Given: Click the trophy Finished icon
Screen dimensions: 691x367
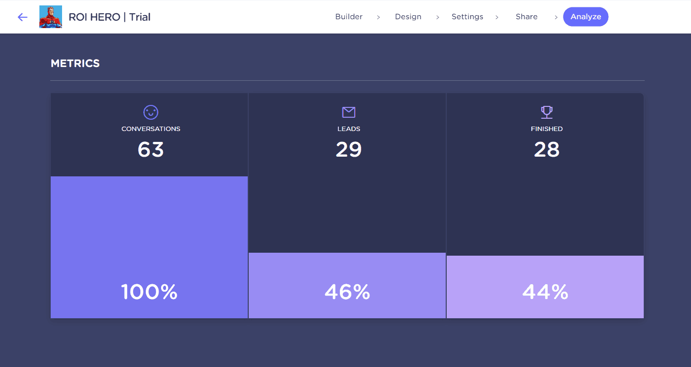Looking at the screenshot, I should pyautogui.click(x=547, y=112).
